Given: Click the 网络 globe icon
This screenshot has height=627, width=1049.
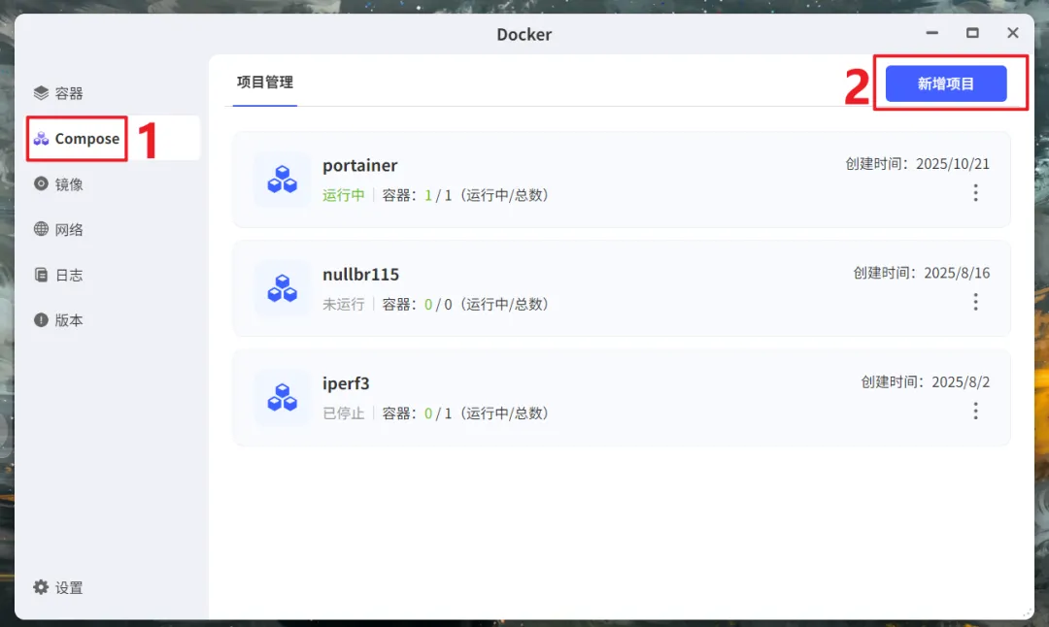Looking at the screenshot, I should point(41,229).
